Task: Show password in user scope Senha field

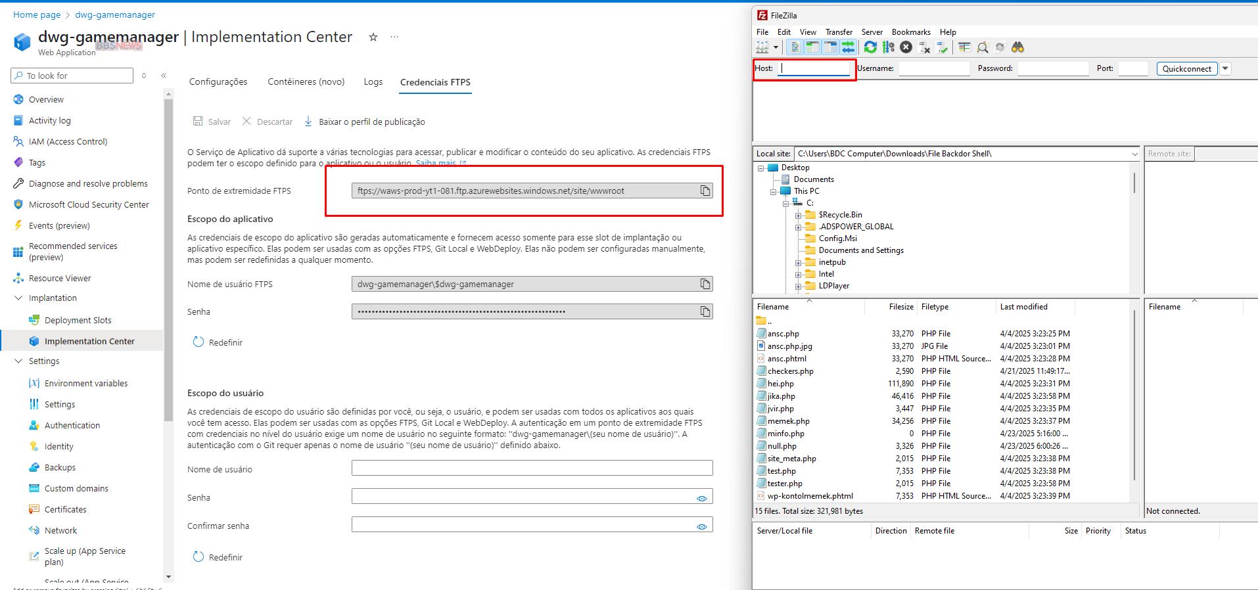Action: [x=701, y=499]
